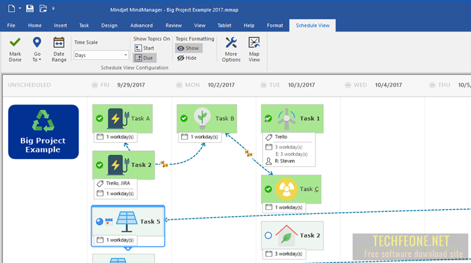This screenshot has width=471, height=263.
Task: Click Task C radiation symbol icon
Action: (x=287, y=189)
